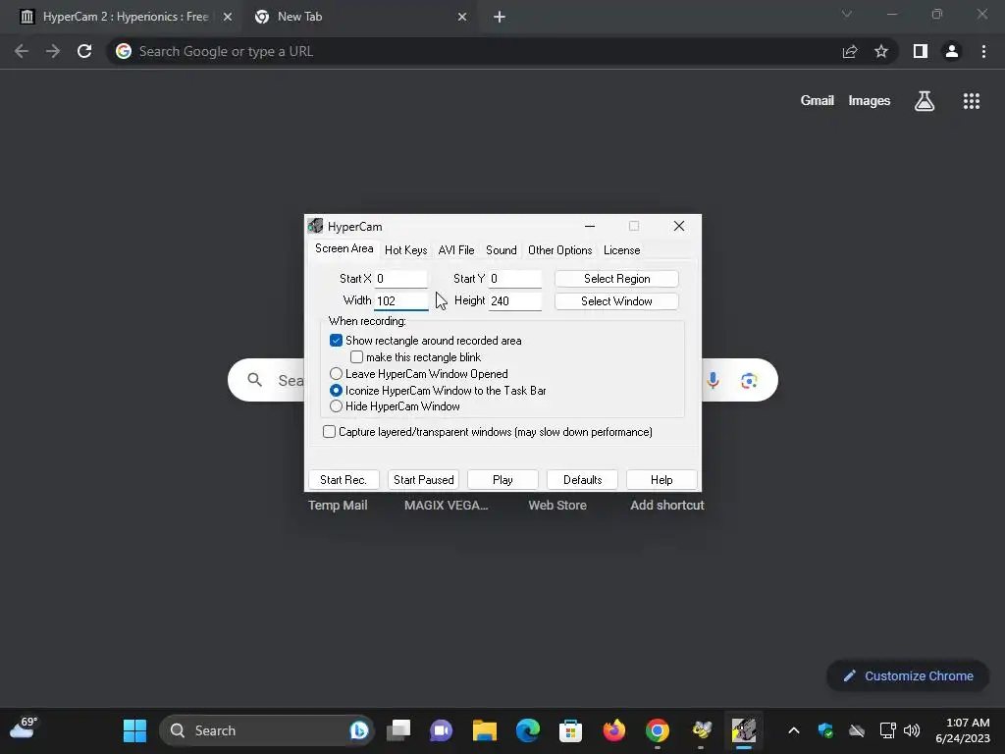This screenshot has width=1005, height=754.
Task: Switch to the AVI File tab
Action: tap(456, 250)
